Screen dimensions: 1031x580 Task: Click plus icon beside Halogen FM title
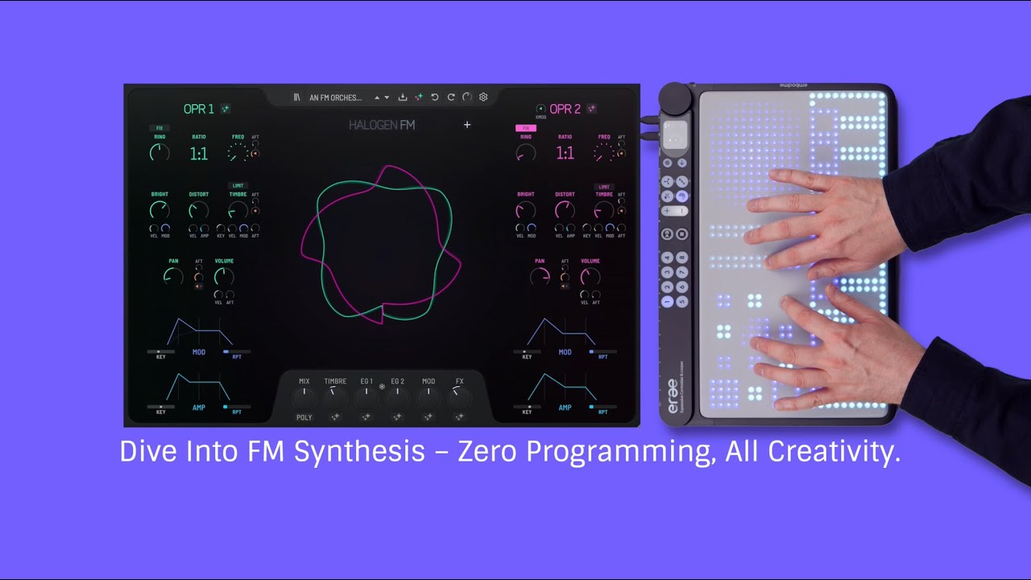coord(467,125)
